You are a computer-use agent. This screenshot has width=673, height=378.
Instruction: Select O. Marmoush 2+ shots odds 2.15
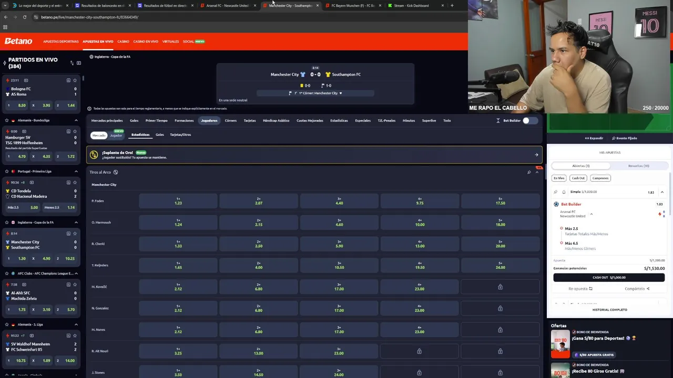click(x=259, y=222)
